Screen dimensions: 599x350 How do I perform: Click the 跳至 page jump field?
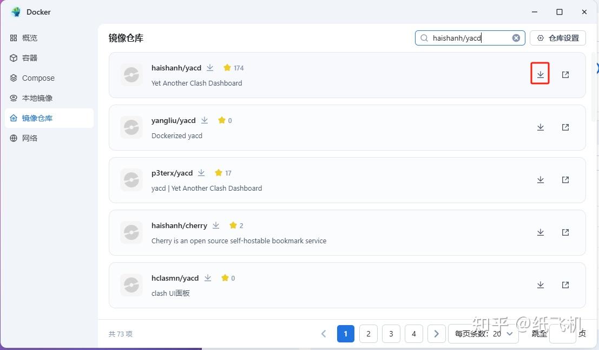click(x=562, y=334)
